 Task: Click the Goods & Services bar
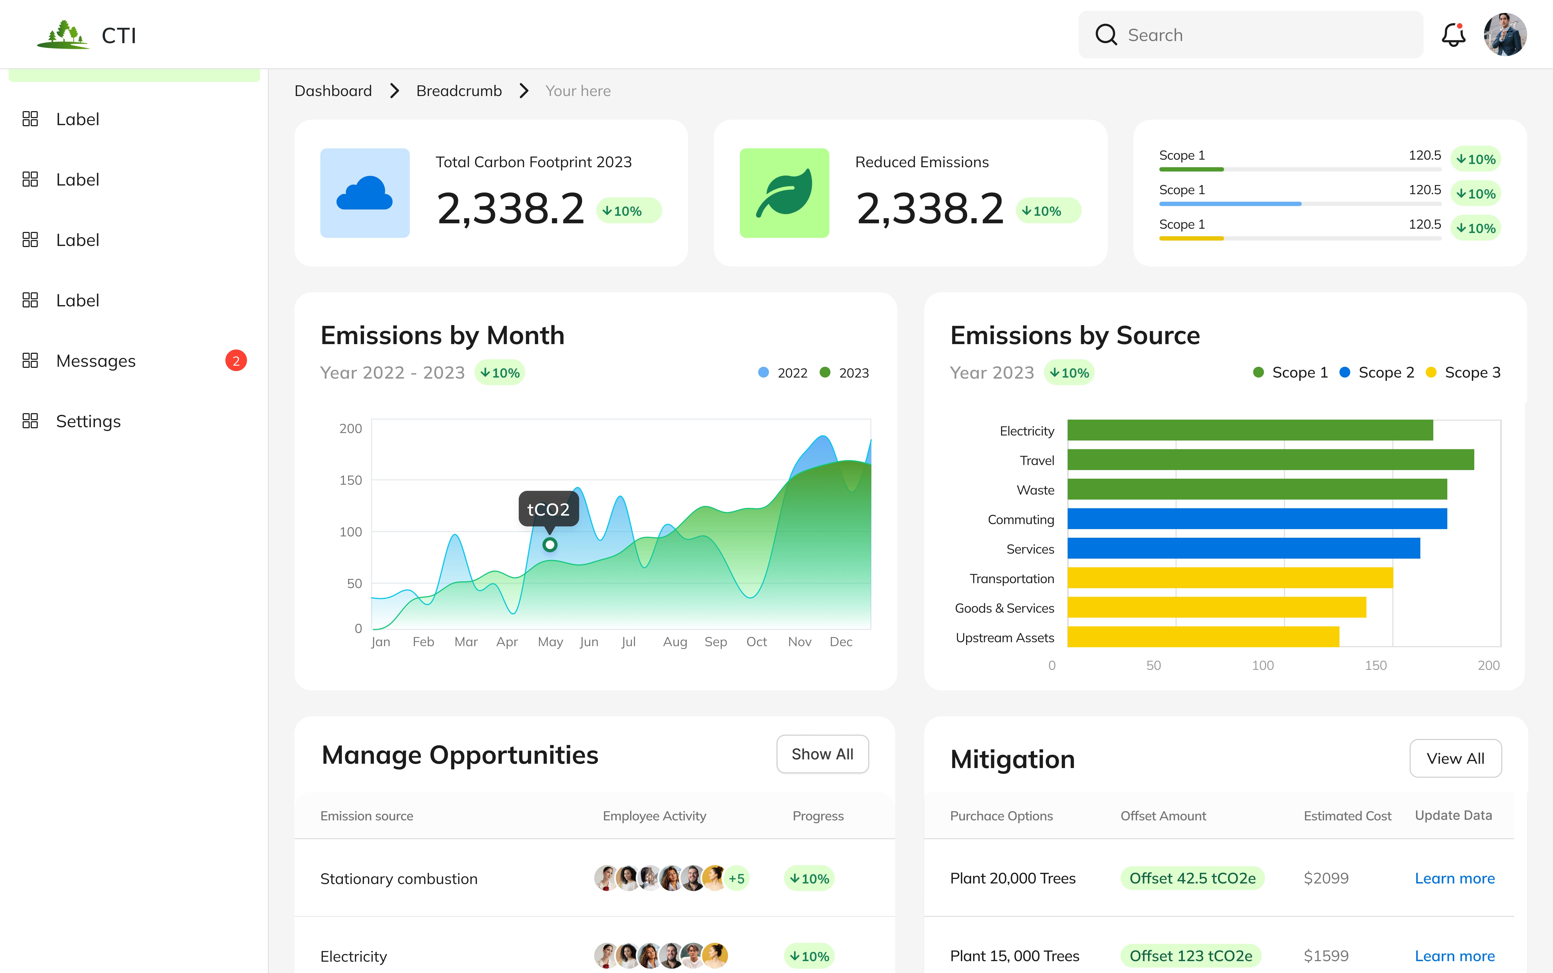click(x=1217, y=608)
